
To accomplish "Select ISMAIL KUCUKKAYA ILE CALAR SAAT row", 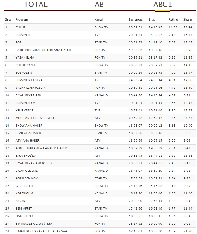I will click(x=100, y=231).
